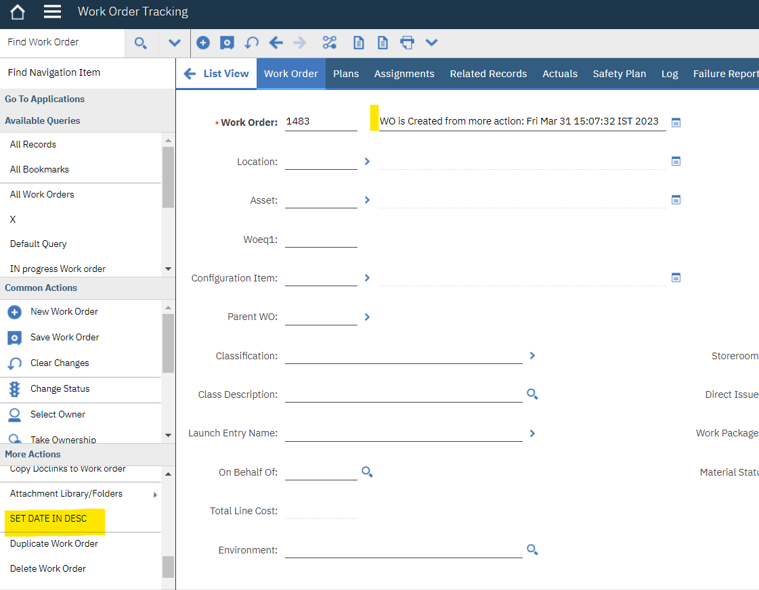759x590 pixels.
Task: Select the New Work Order toolbar icon
Action: (203, 42)
